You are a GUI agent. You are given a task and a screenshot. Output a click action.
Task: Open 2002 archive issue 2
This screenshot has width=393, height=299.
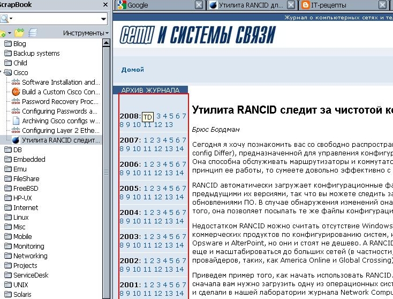click(x=152, y=260)
